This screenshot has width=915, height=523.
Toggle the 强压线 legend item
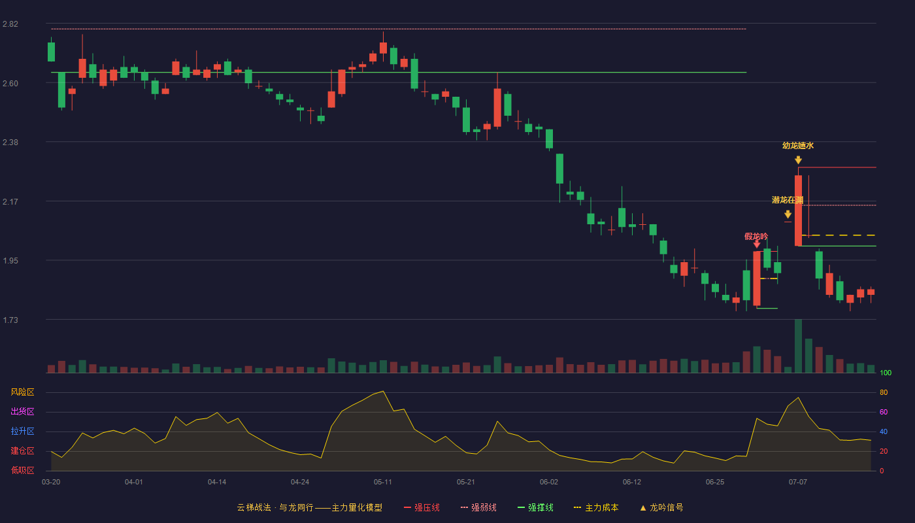point(422,507)
